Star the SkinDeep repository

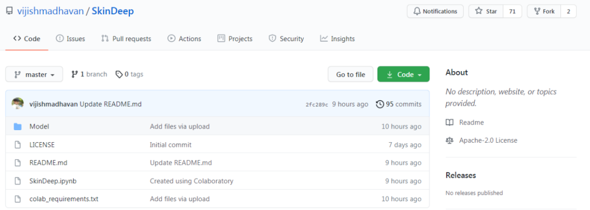coord(486,11)
